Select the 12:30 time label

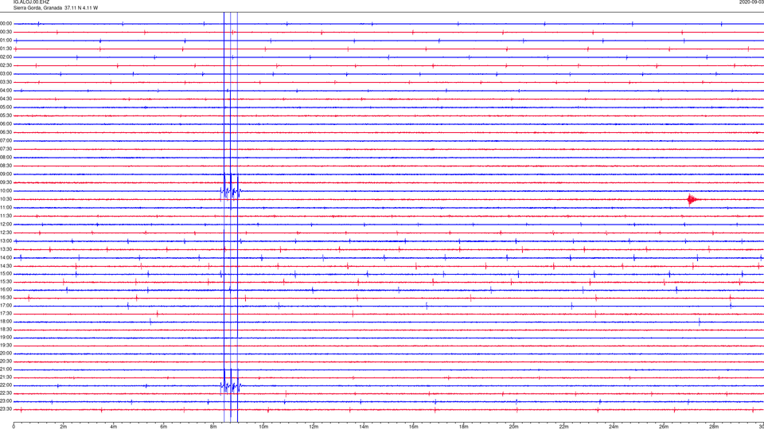coord(6,233)
